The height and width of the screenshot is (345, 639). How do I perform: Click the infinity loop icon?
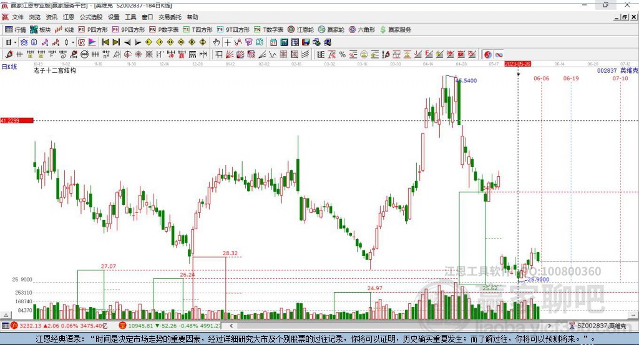point(499,55)
